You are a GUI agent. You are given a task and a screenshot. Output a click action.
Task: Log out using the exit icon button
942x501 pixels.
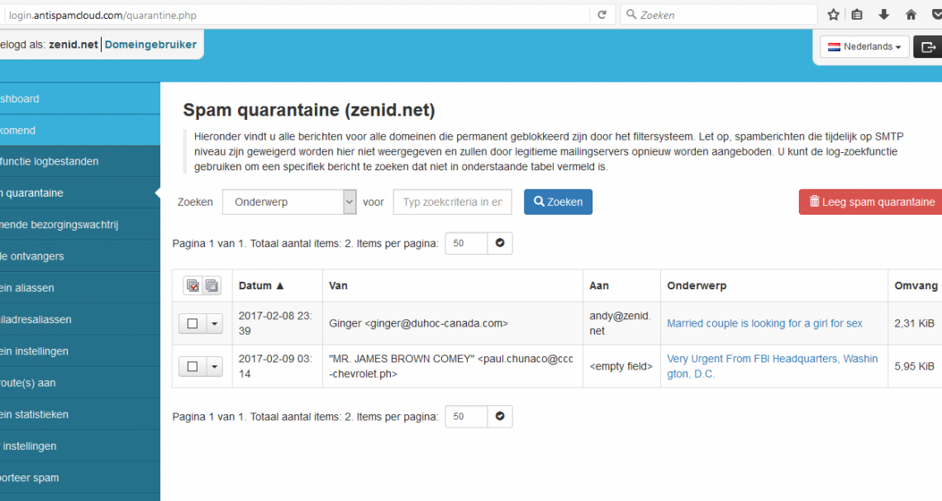[928, 47]
